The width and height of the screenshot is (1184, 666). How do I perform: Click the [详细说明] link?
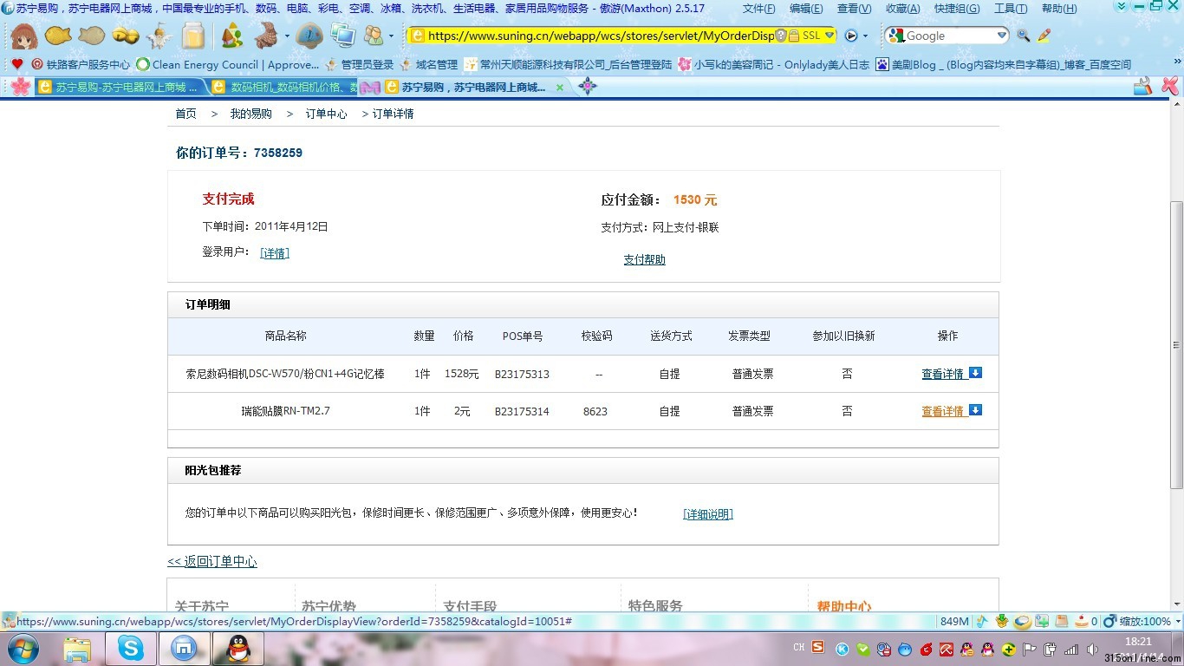tap(708, 514)
